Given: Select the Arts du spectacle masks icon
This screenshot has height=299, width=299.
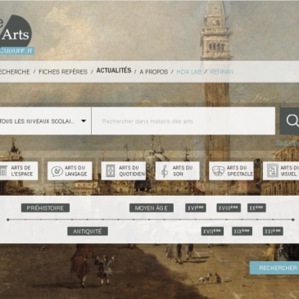Looking at the screenshot, I should tap(218, 171).
